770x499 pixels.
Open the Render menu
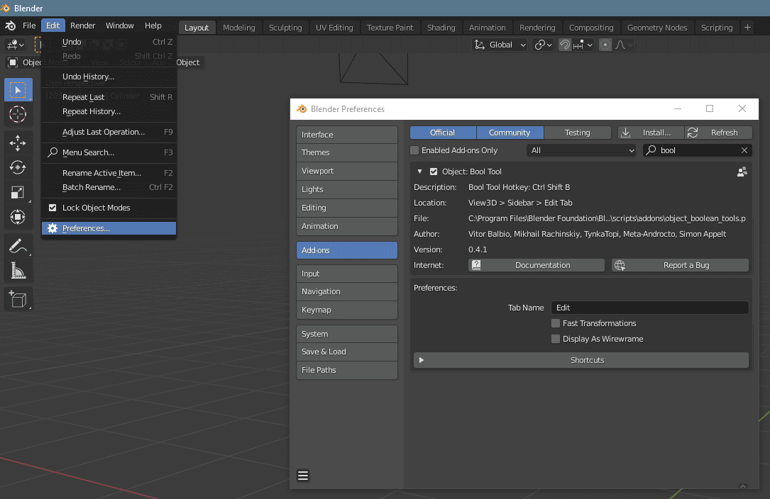[82, 25]
